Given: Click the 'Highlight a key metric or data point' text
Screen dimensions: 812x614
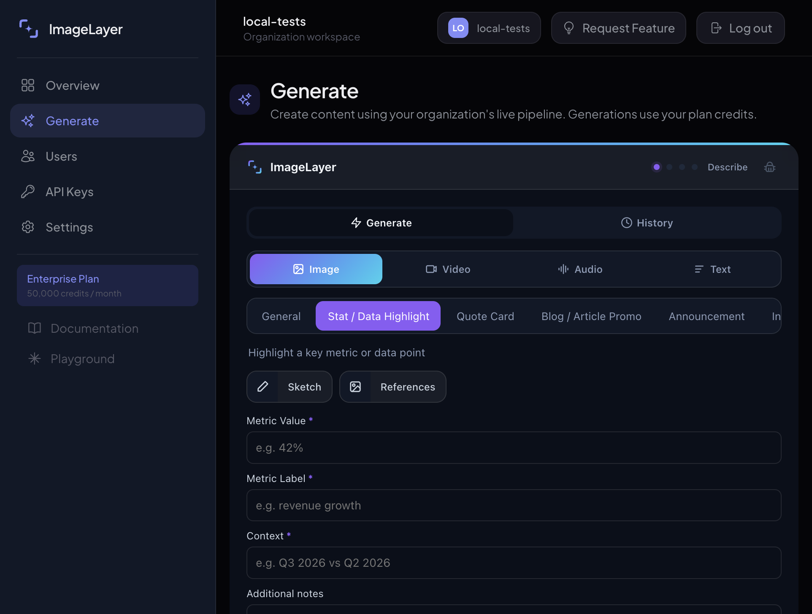Looking at the screenshot, I should click(x=336, y=353).
